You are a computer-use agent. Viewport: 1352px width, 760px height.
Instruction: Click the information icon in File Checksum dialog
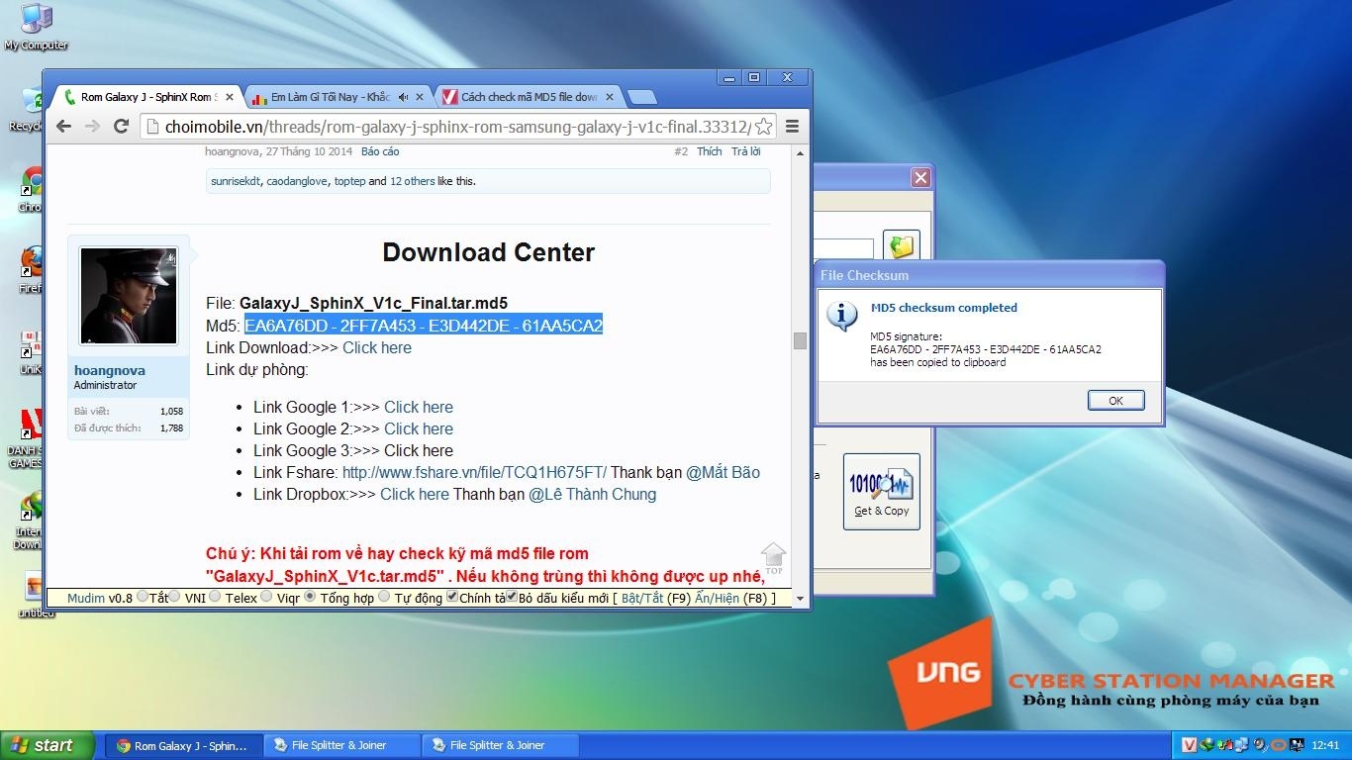coord(842,316)
